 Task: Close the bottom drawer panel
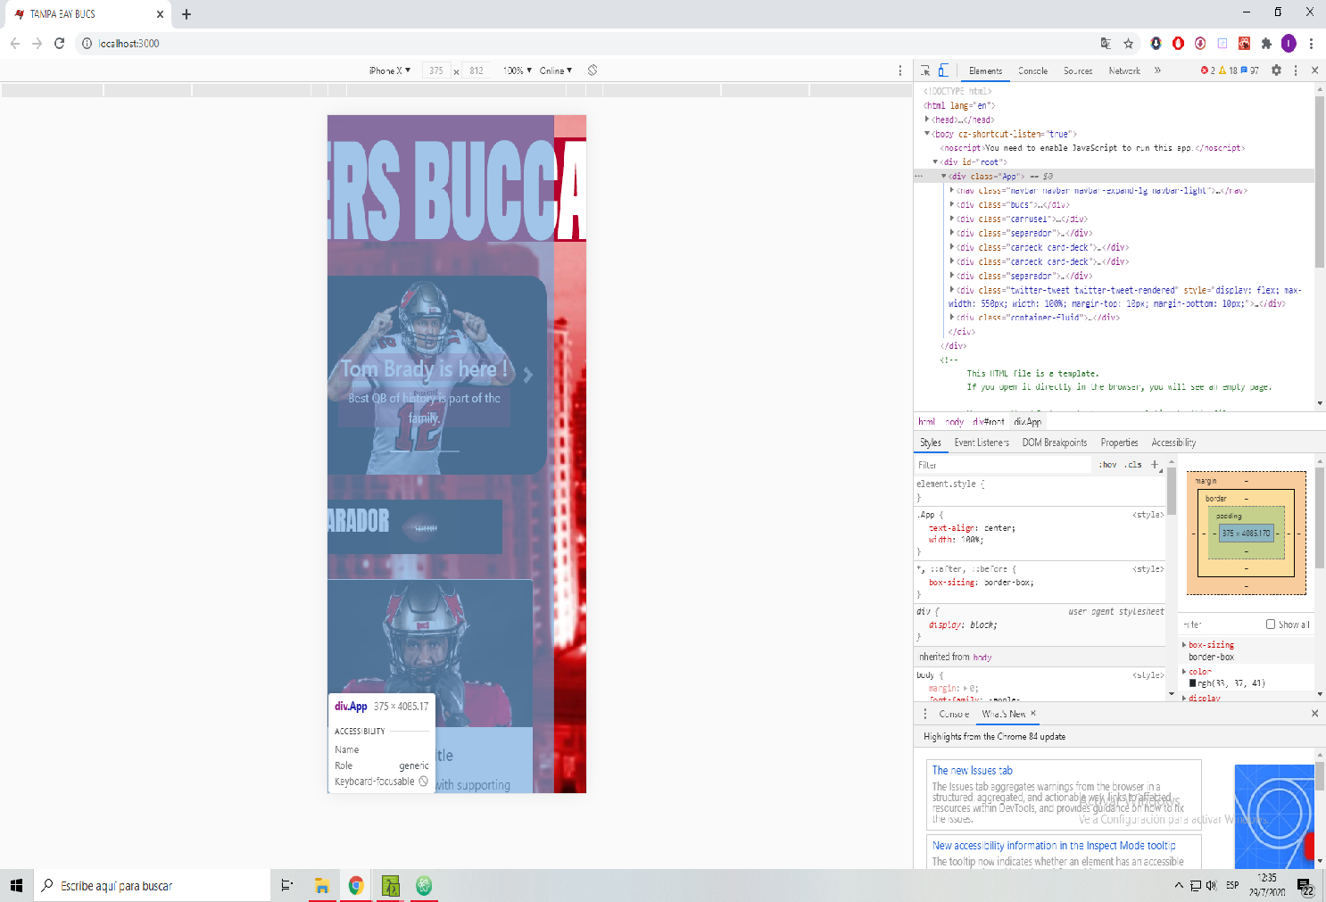point(1314,714)
